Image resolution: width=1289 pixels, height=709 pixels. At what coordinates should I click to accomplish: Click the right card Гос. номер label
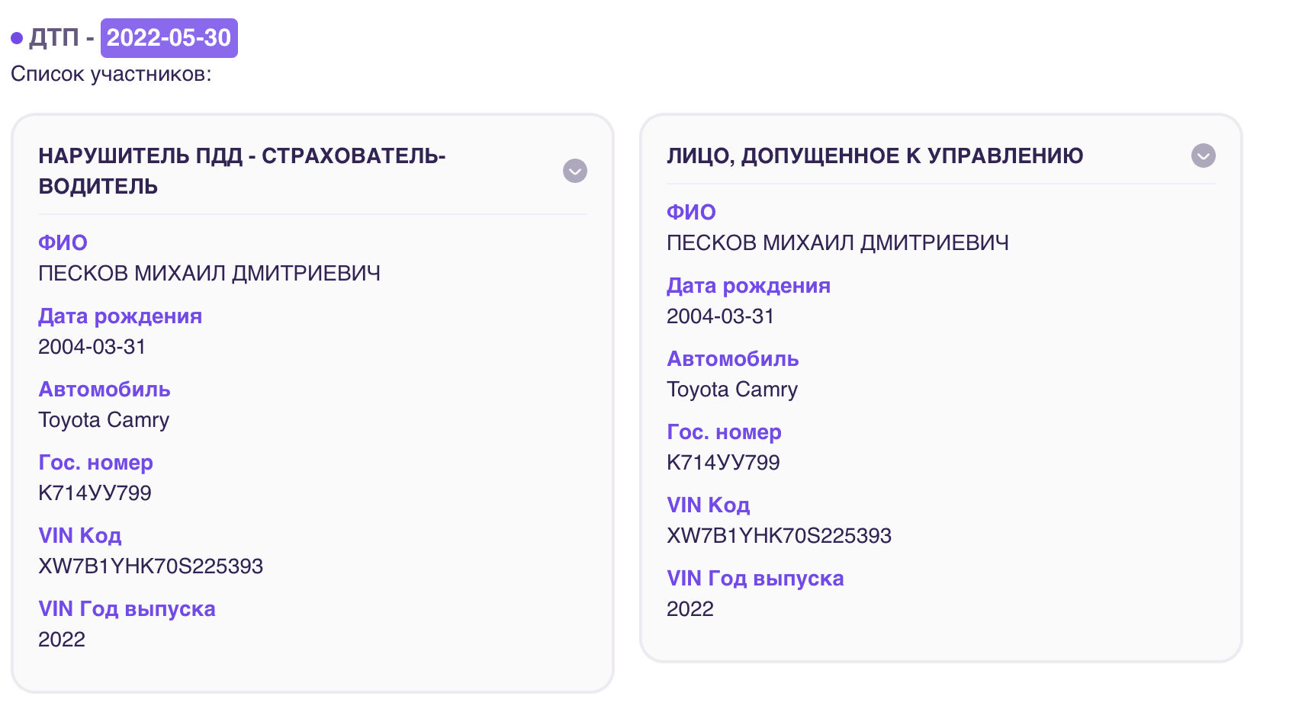[724, 431]
